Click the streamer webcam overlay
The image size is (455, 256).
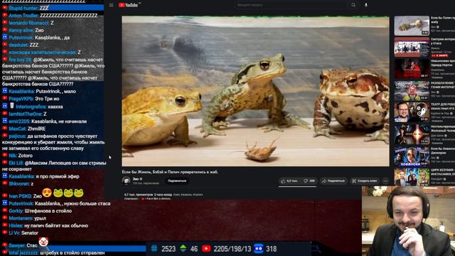coord(408,221)
